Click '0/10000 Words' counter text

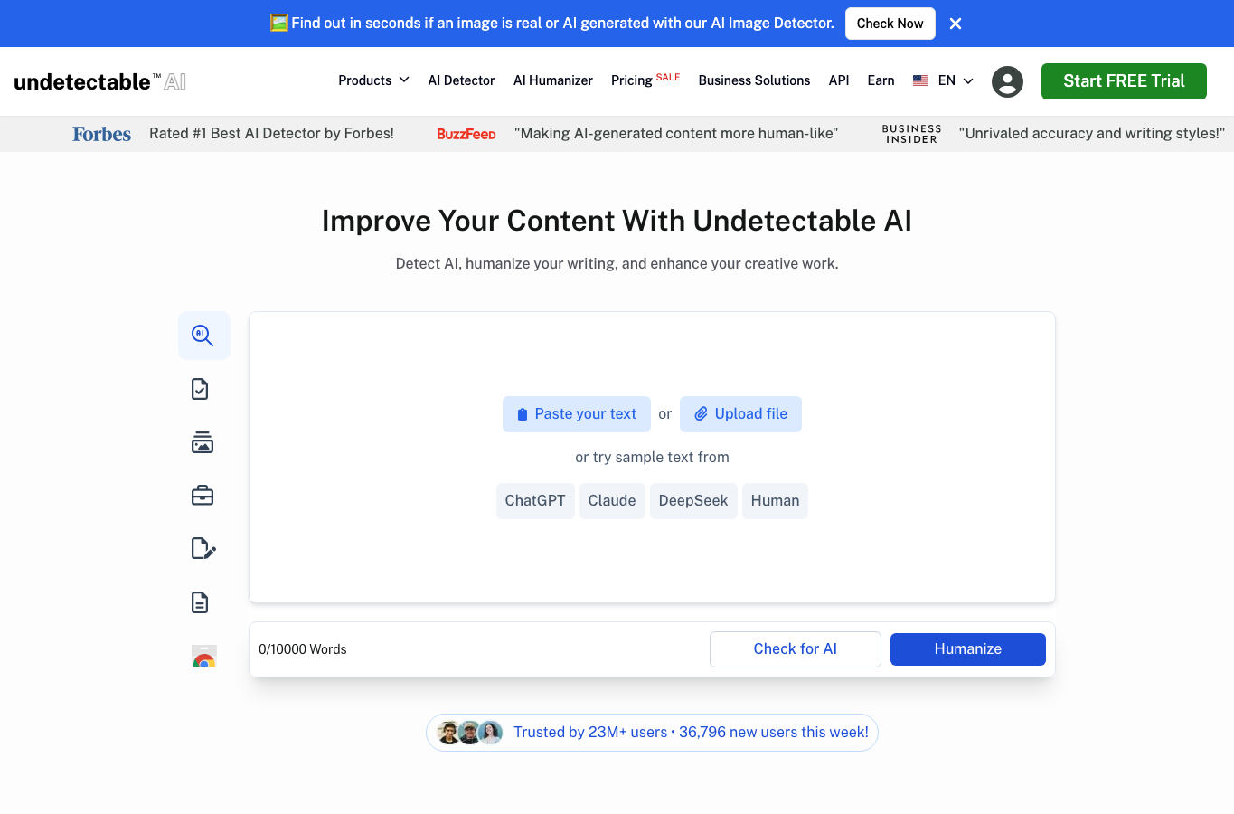click(x=303, y=649)
